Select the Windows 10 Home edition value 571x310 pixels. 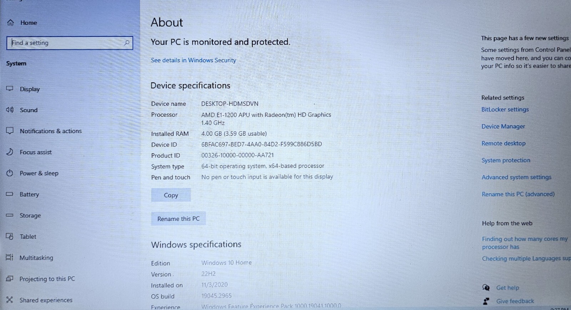click(x=227, y=263)
